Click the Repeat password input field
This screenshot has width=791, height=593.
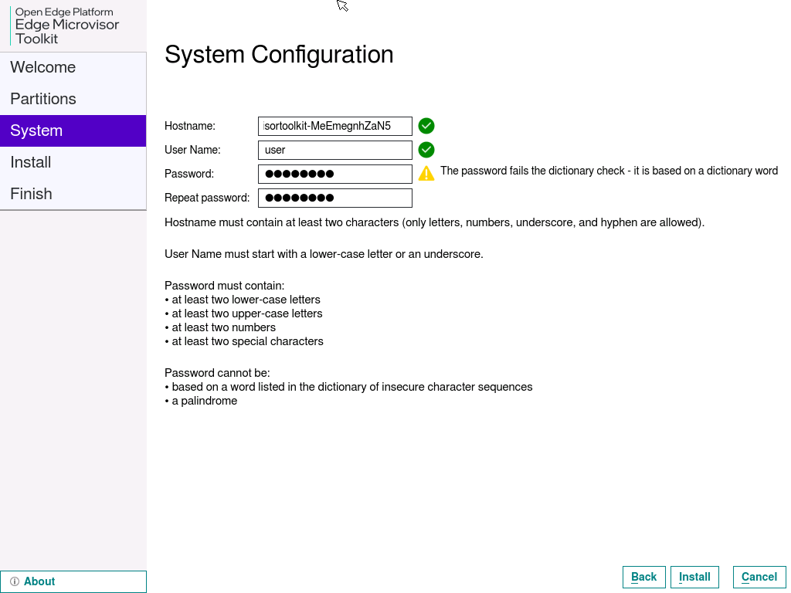click(x=334, y=198)
